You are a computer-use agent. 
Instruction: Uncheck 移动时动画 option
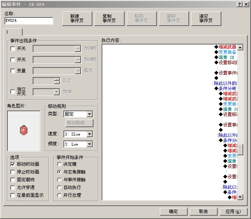pyautogui.click(x=13, y=164)
